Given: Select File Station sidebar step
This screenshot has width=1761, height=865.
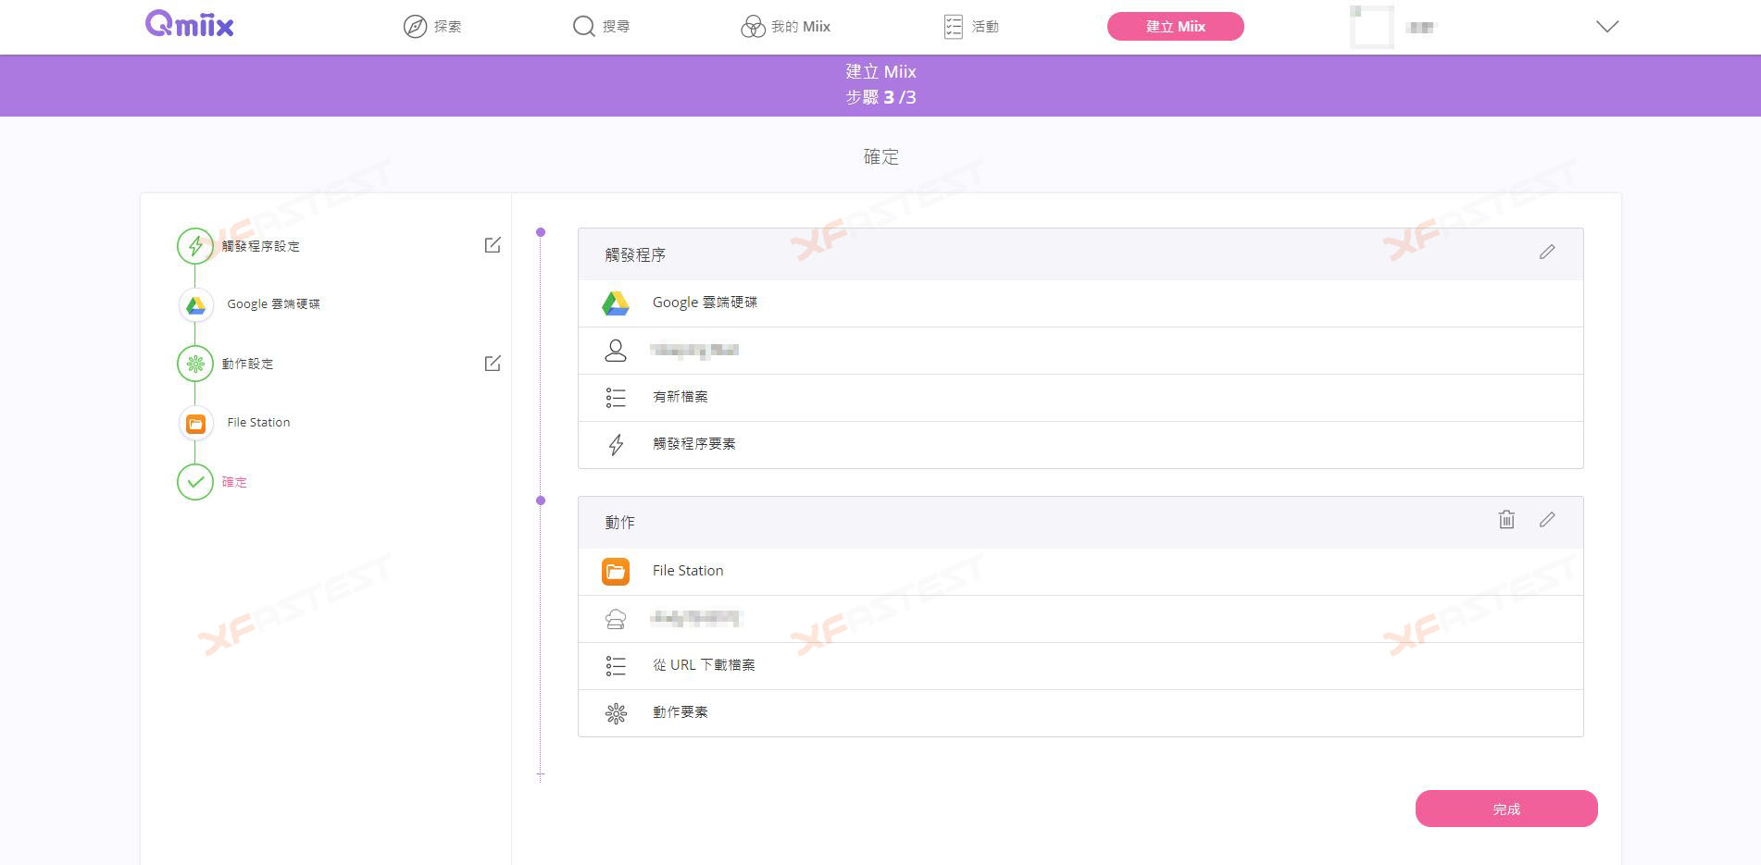Looking at the screenshot, I should 258,423.
